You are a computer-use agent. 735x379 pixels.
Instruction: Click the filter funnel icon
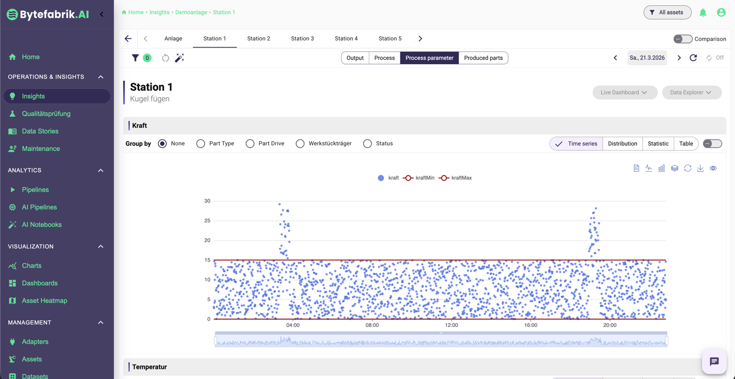(135, 58)
